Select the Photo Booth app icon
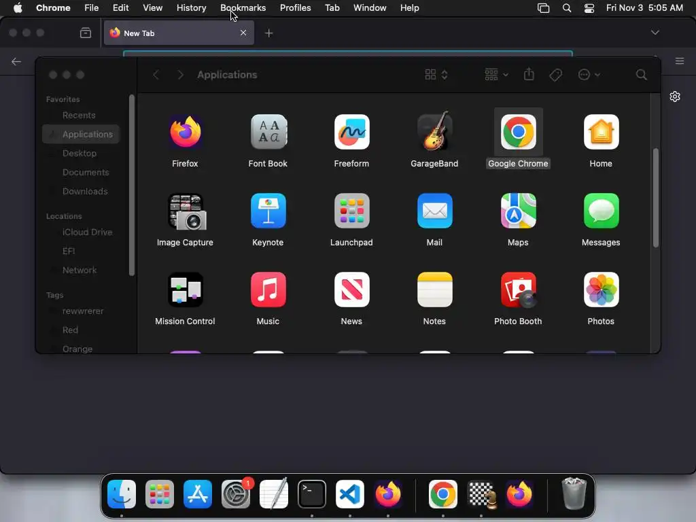 (x=518, y=290)
